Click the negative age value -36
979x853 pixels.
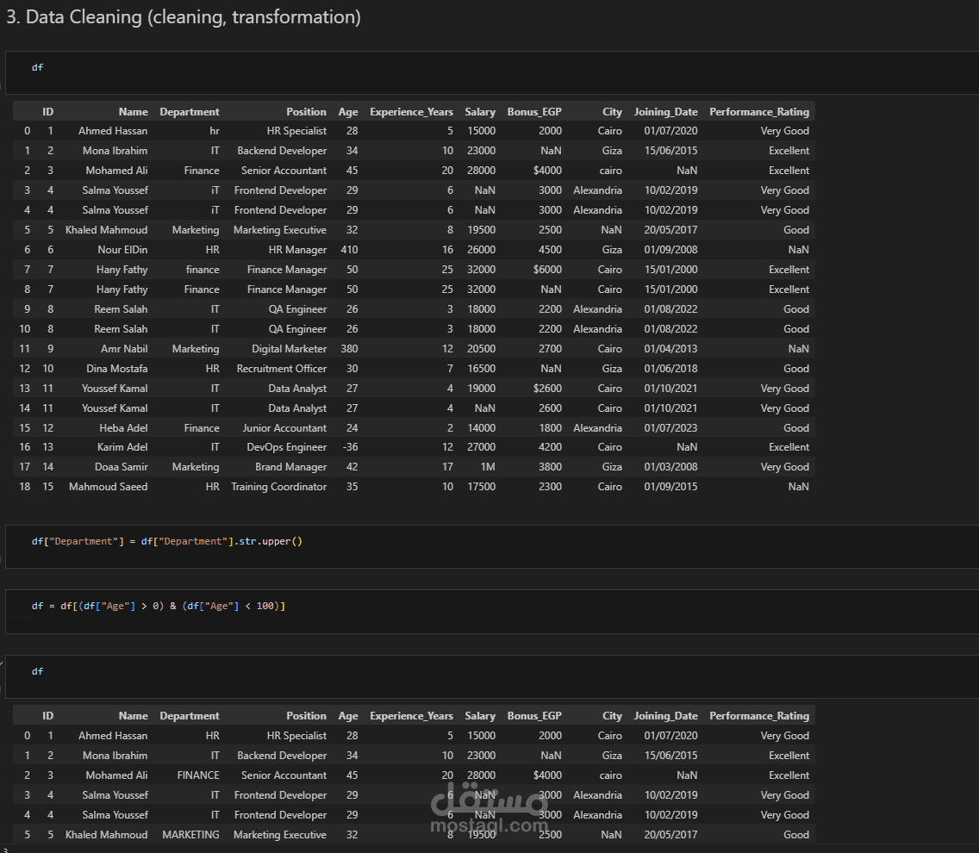click(350, 447)
